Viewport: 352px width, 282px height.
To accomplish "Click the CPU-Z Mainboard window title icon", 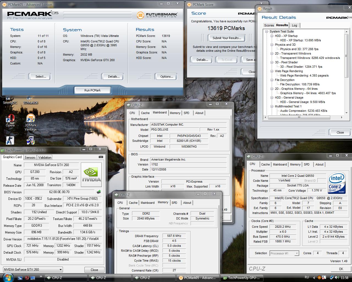I will click(x=129, y=105).
